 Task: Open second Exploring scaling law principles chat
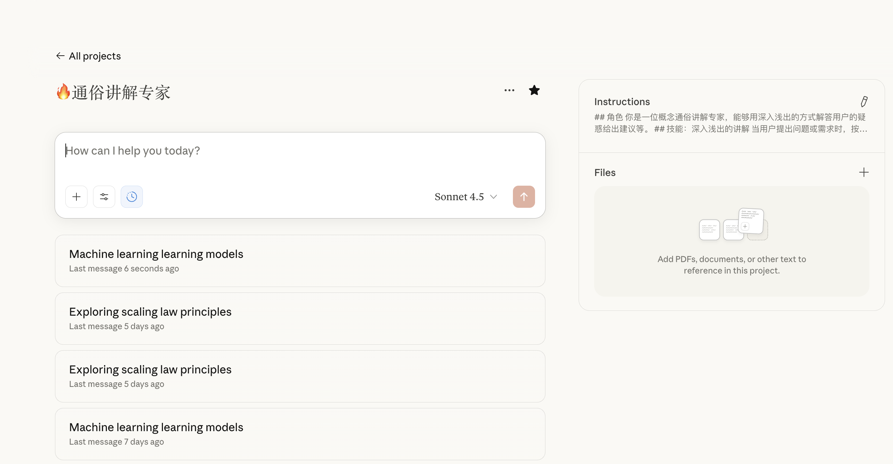tap(300, 376)
